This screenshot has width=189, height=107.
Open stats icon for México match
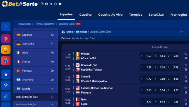[x=186, y=58]
